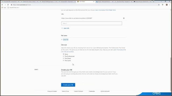The image size is (172, 96).
Task: Open Code of Conduct footer link
Action: pos(78,91)
